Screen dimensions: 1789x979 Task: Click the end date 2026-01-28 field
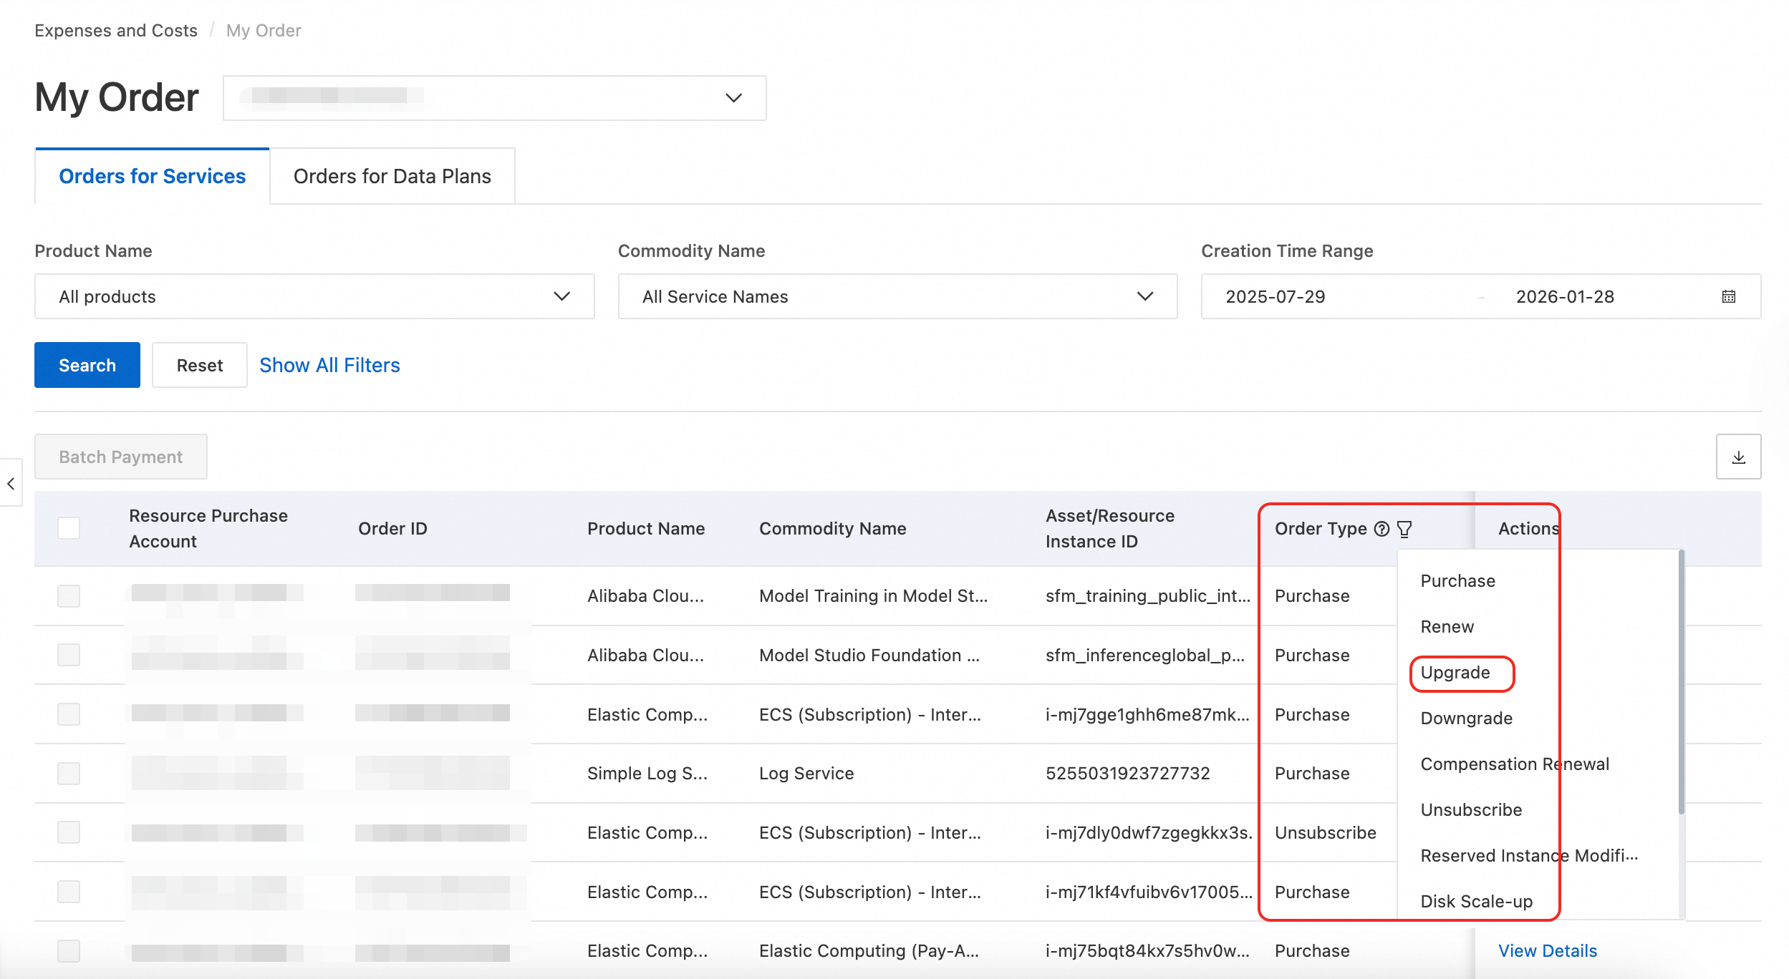tap(1565, 296)
